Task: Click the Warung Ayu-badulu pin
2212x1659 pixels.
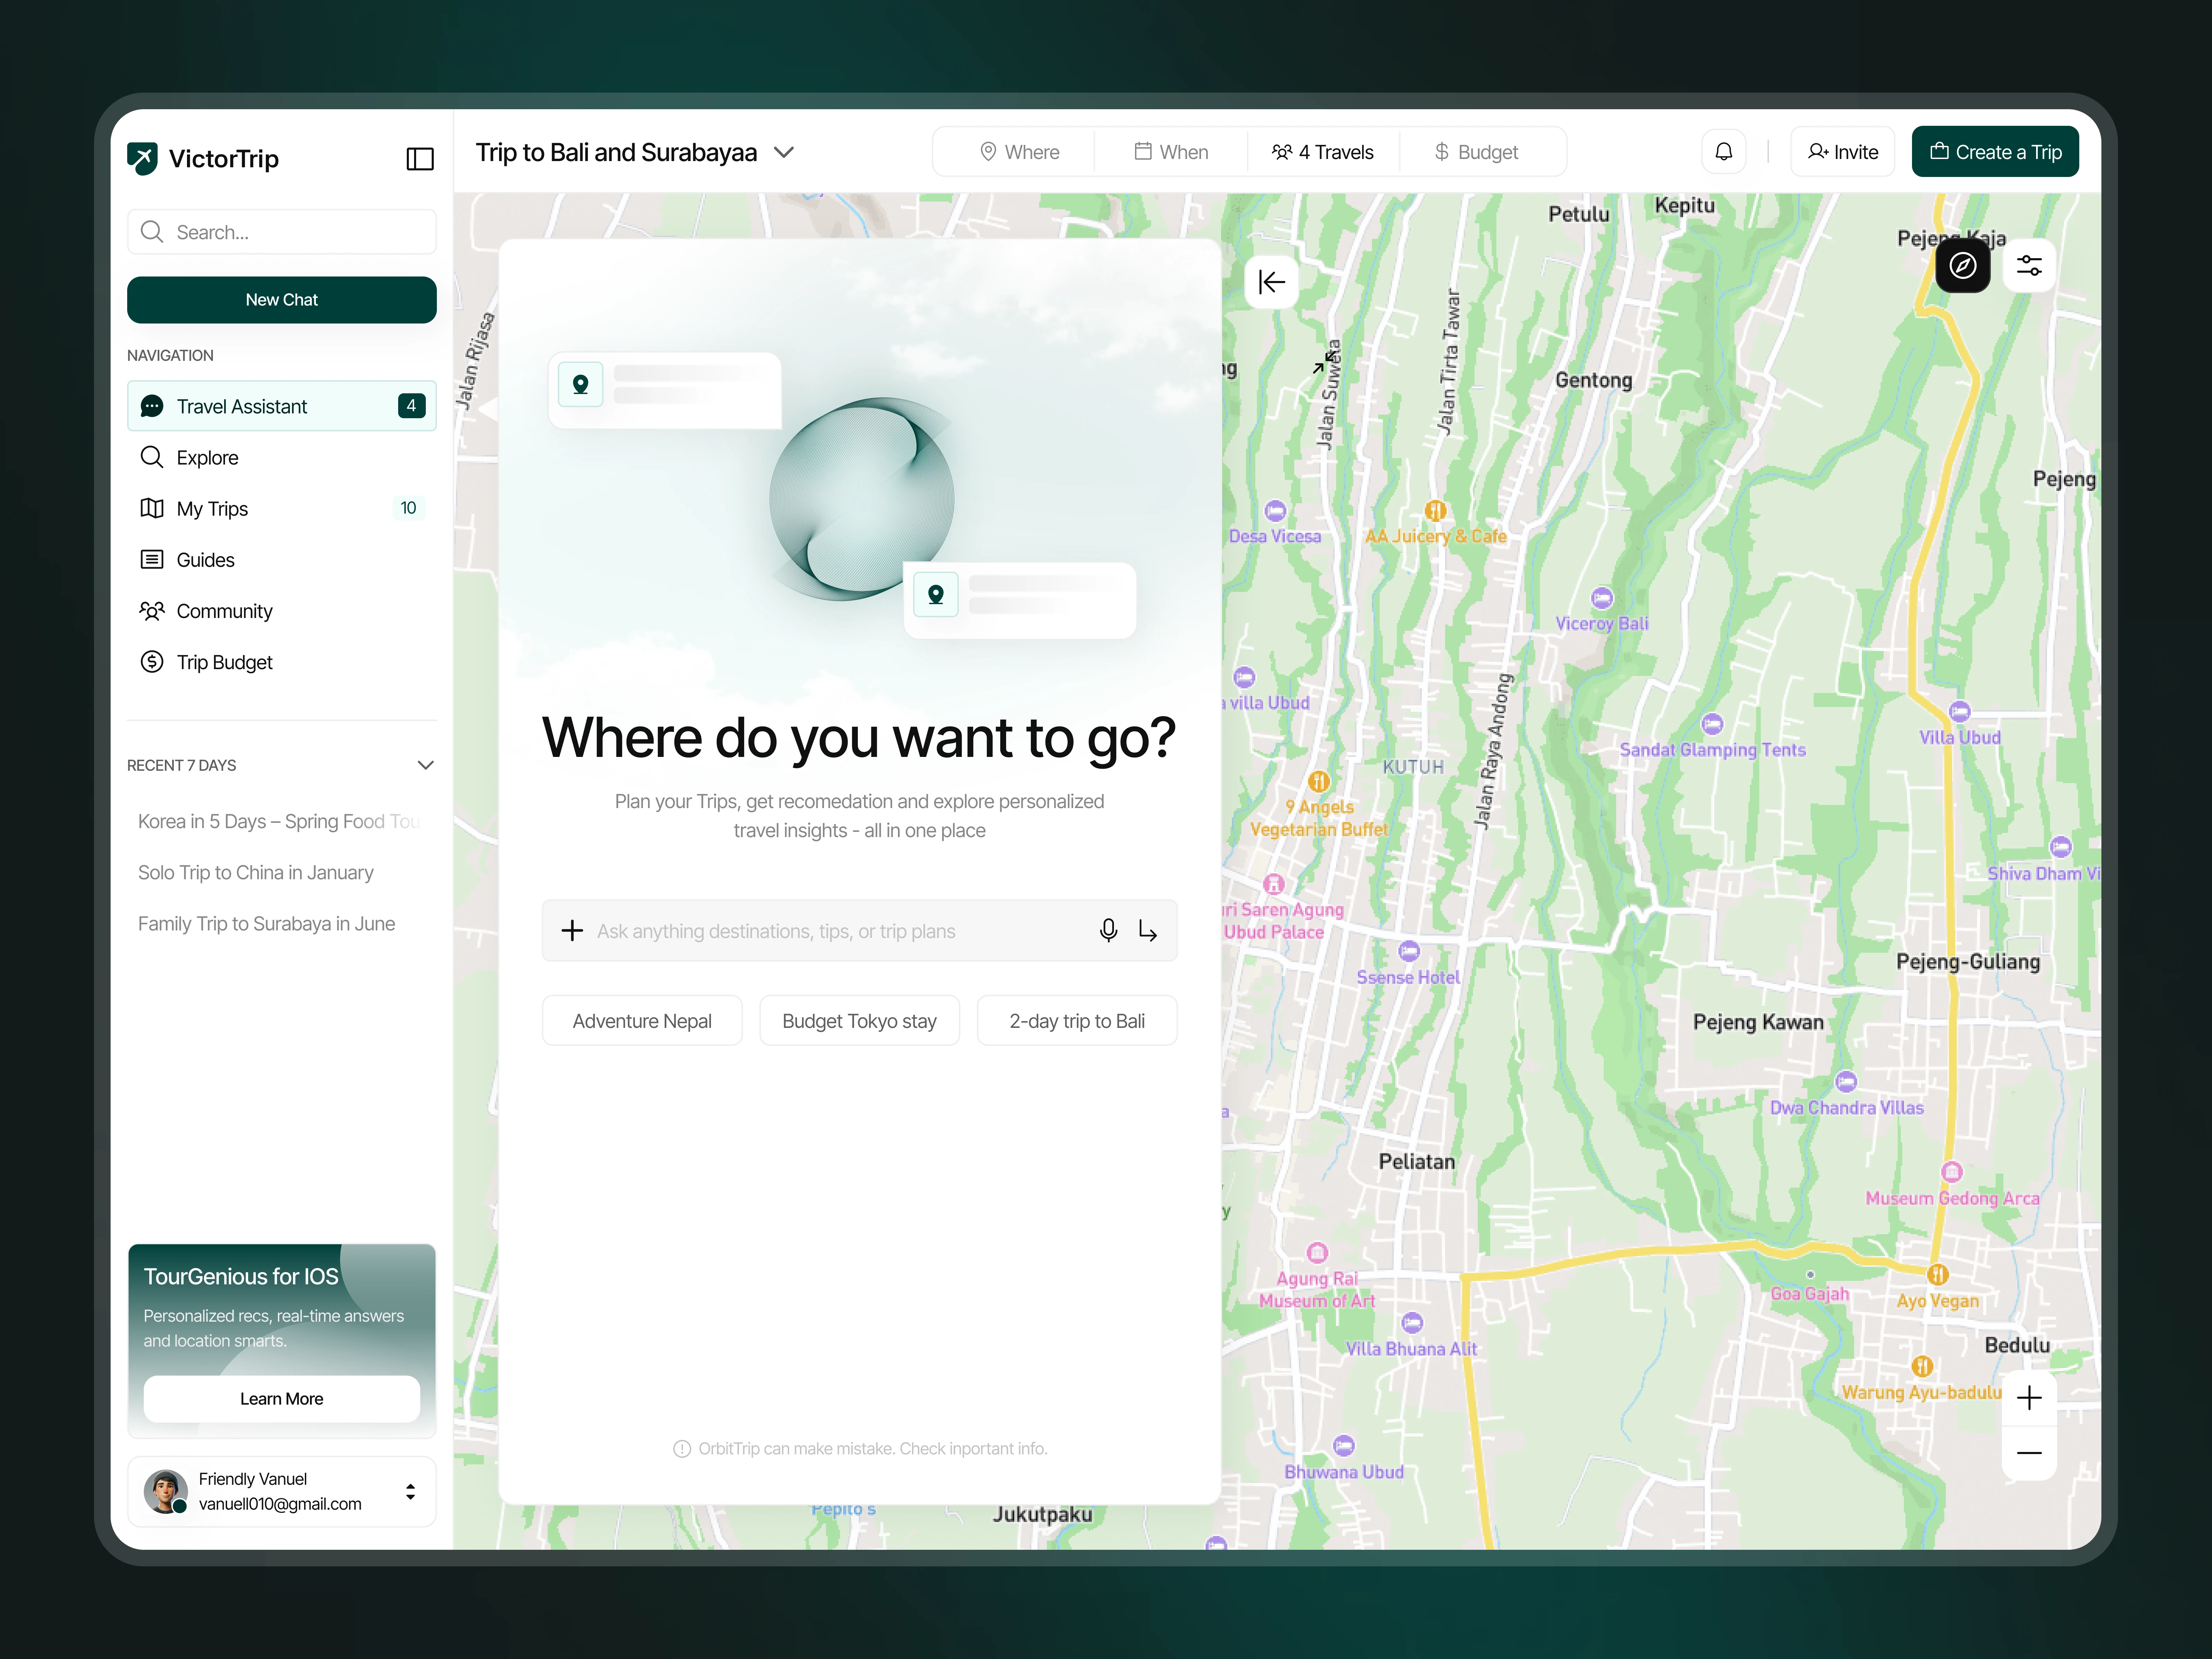Action: (1922, 1366)
